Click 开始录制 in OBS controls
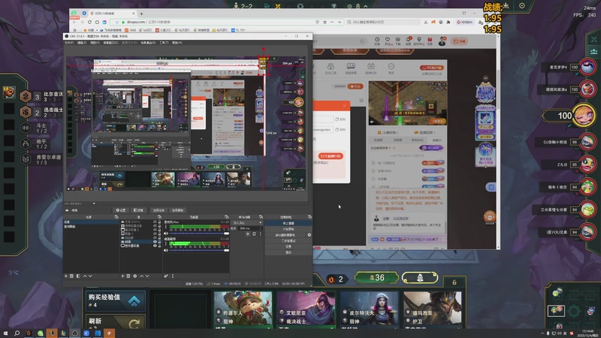This screenshot has width=601, height=338. (x=288, y=229)
